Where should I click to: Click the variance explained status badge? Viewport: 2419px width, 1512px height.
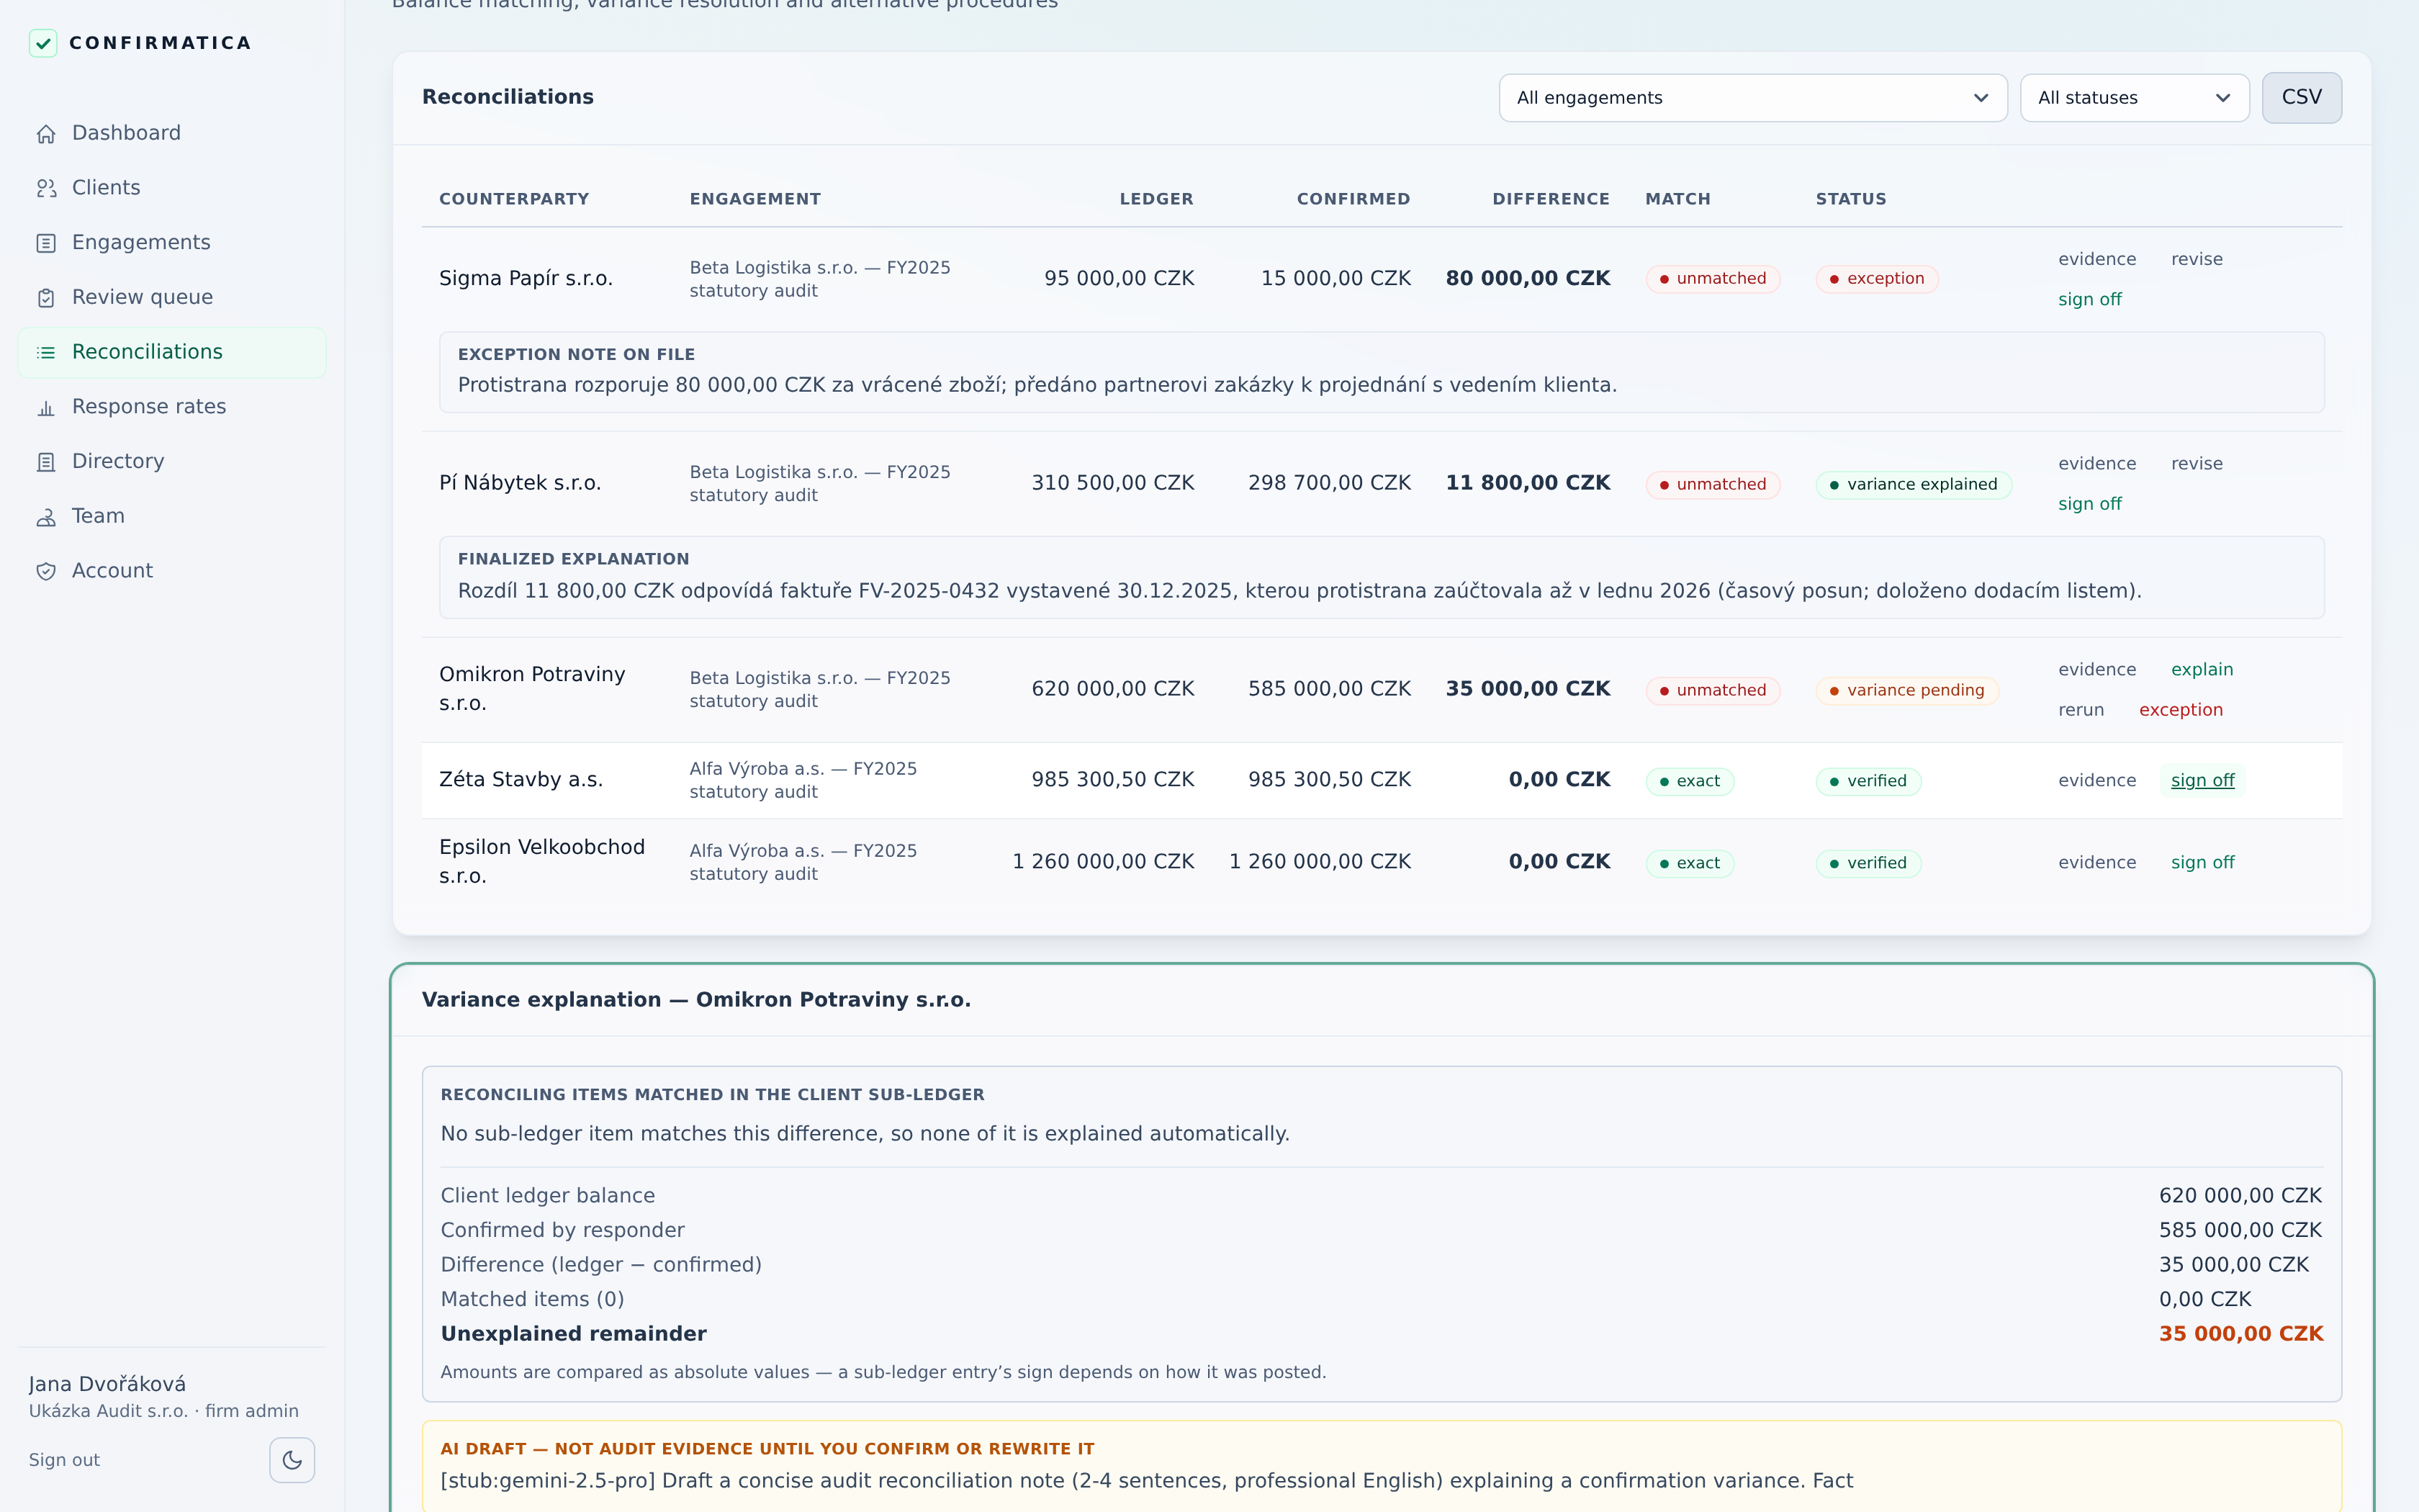tap(1913, 485)
